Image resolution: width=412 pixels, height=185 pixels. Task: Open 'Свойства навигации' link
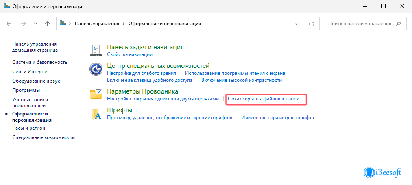130,54
